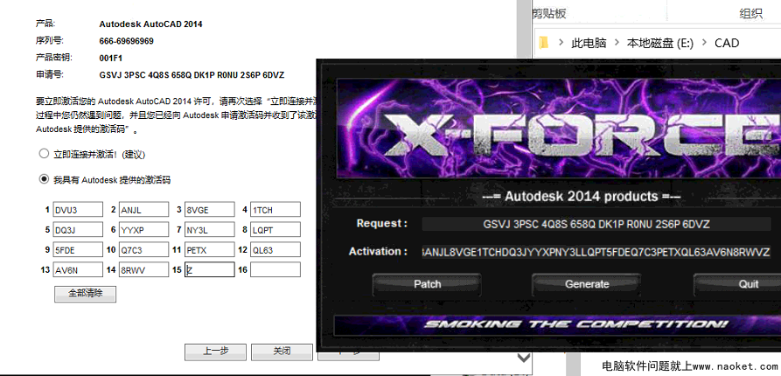Click the scroll-down arrow of activation page
The image size is (781, 376).
(x=524, y=358)
